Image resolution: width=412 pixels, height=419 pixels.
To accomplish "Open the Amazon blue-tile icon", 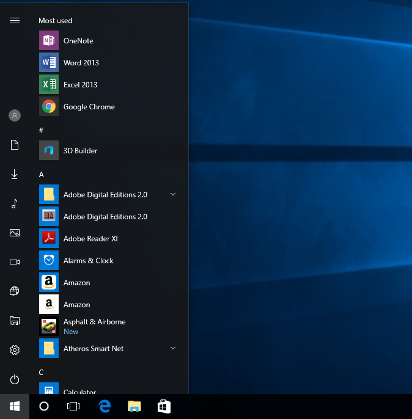I will coord(49,282).
